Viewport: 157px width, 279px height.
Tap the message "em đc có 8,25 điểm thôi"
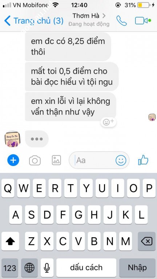[x=68, y=46]
